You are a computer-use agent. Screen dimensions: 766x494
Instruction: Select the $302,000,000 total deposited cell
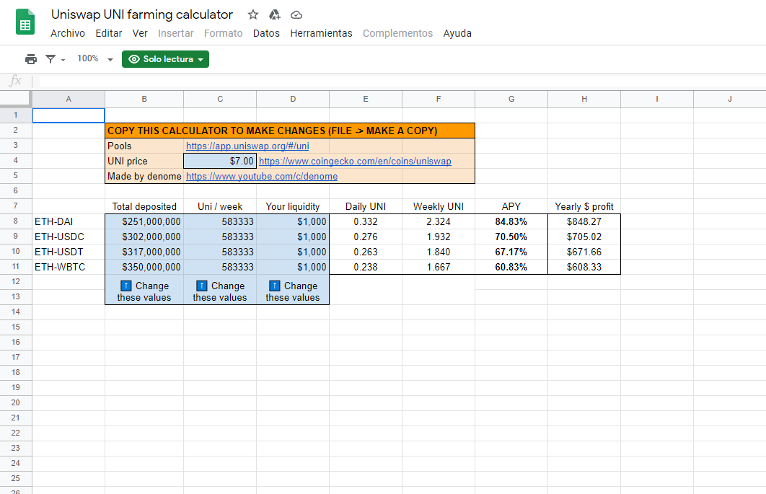tap(144, 237)
